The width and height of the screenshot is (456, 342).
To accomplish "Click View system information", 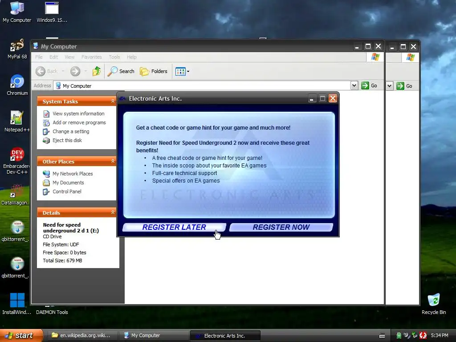I will click(78, 114).
